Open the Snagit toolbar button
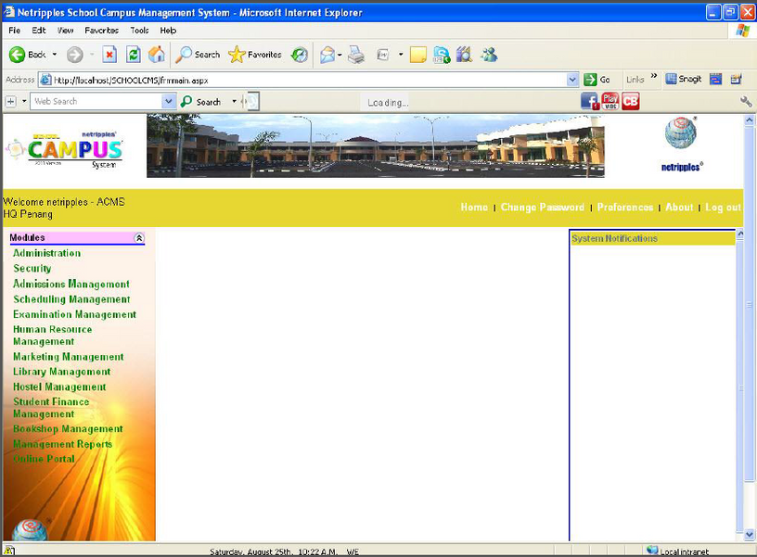This screenshot has height=557, width=757. pyautogui.click(x=683, y=79)
